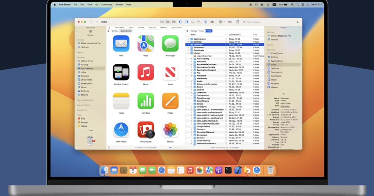
Task: Click Users in the path bar
Action: (202, 31)
